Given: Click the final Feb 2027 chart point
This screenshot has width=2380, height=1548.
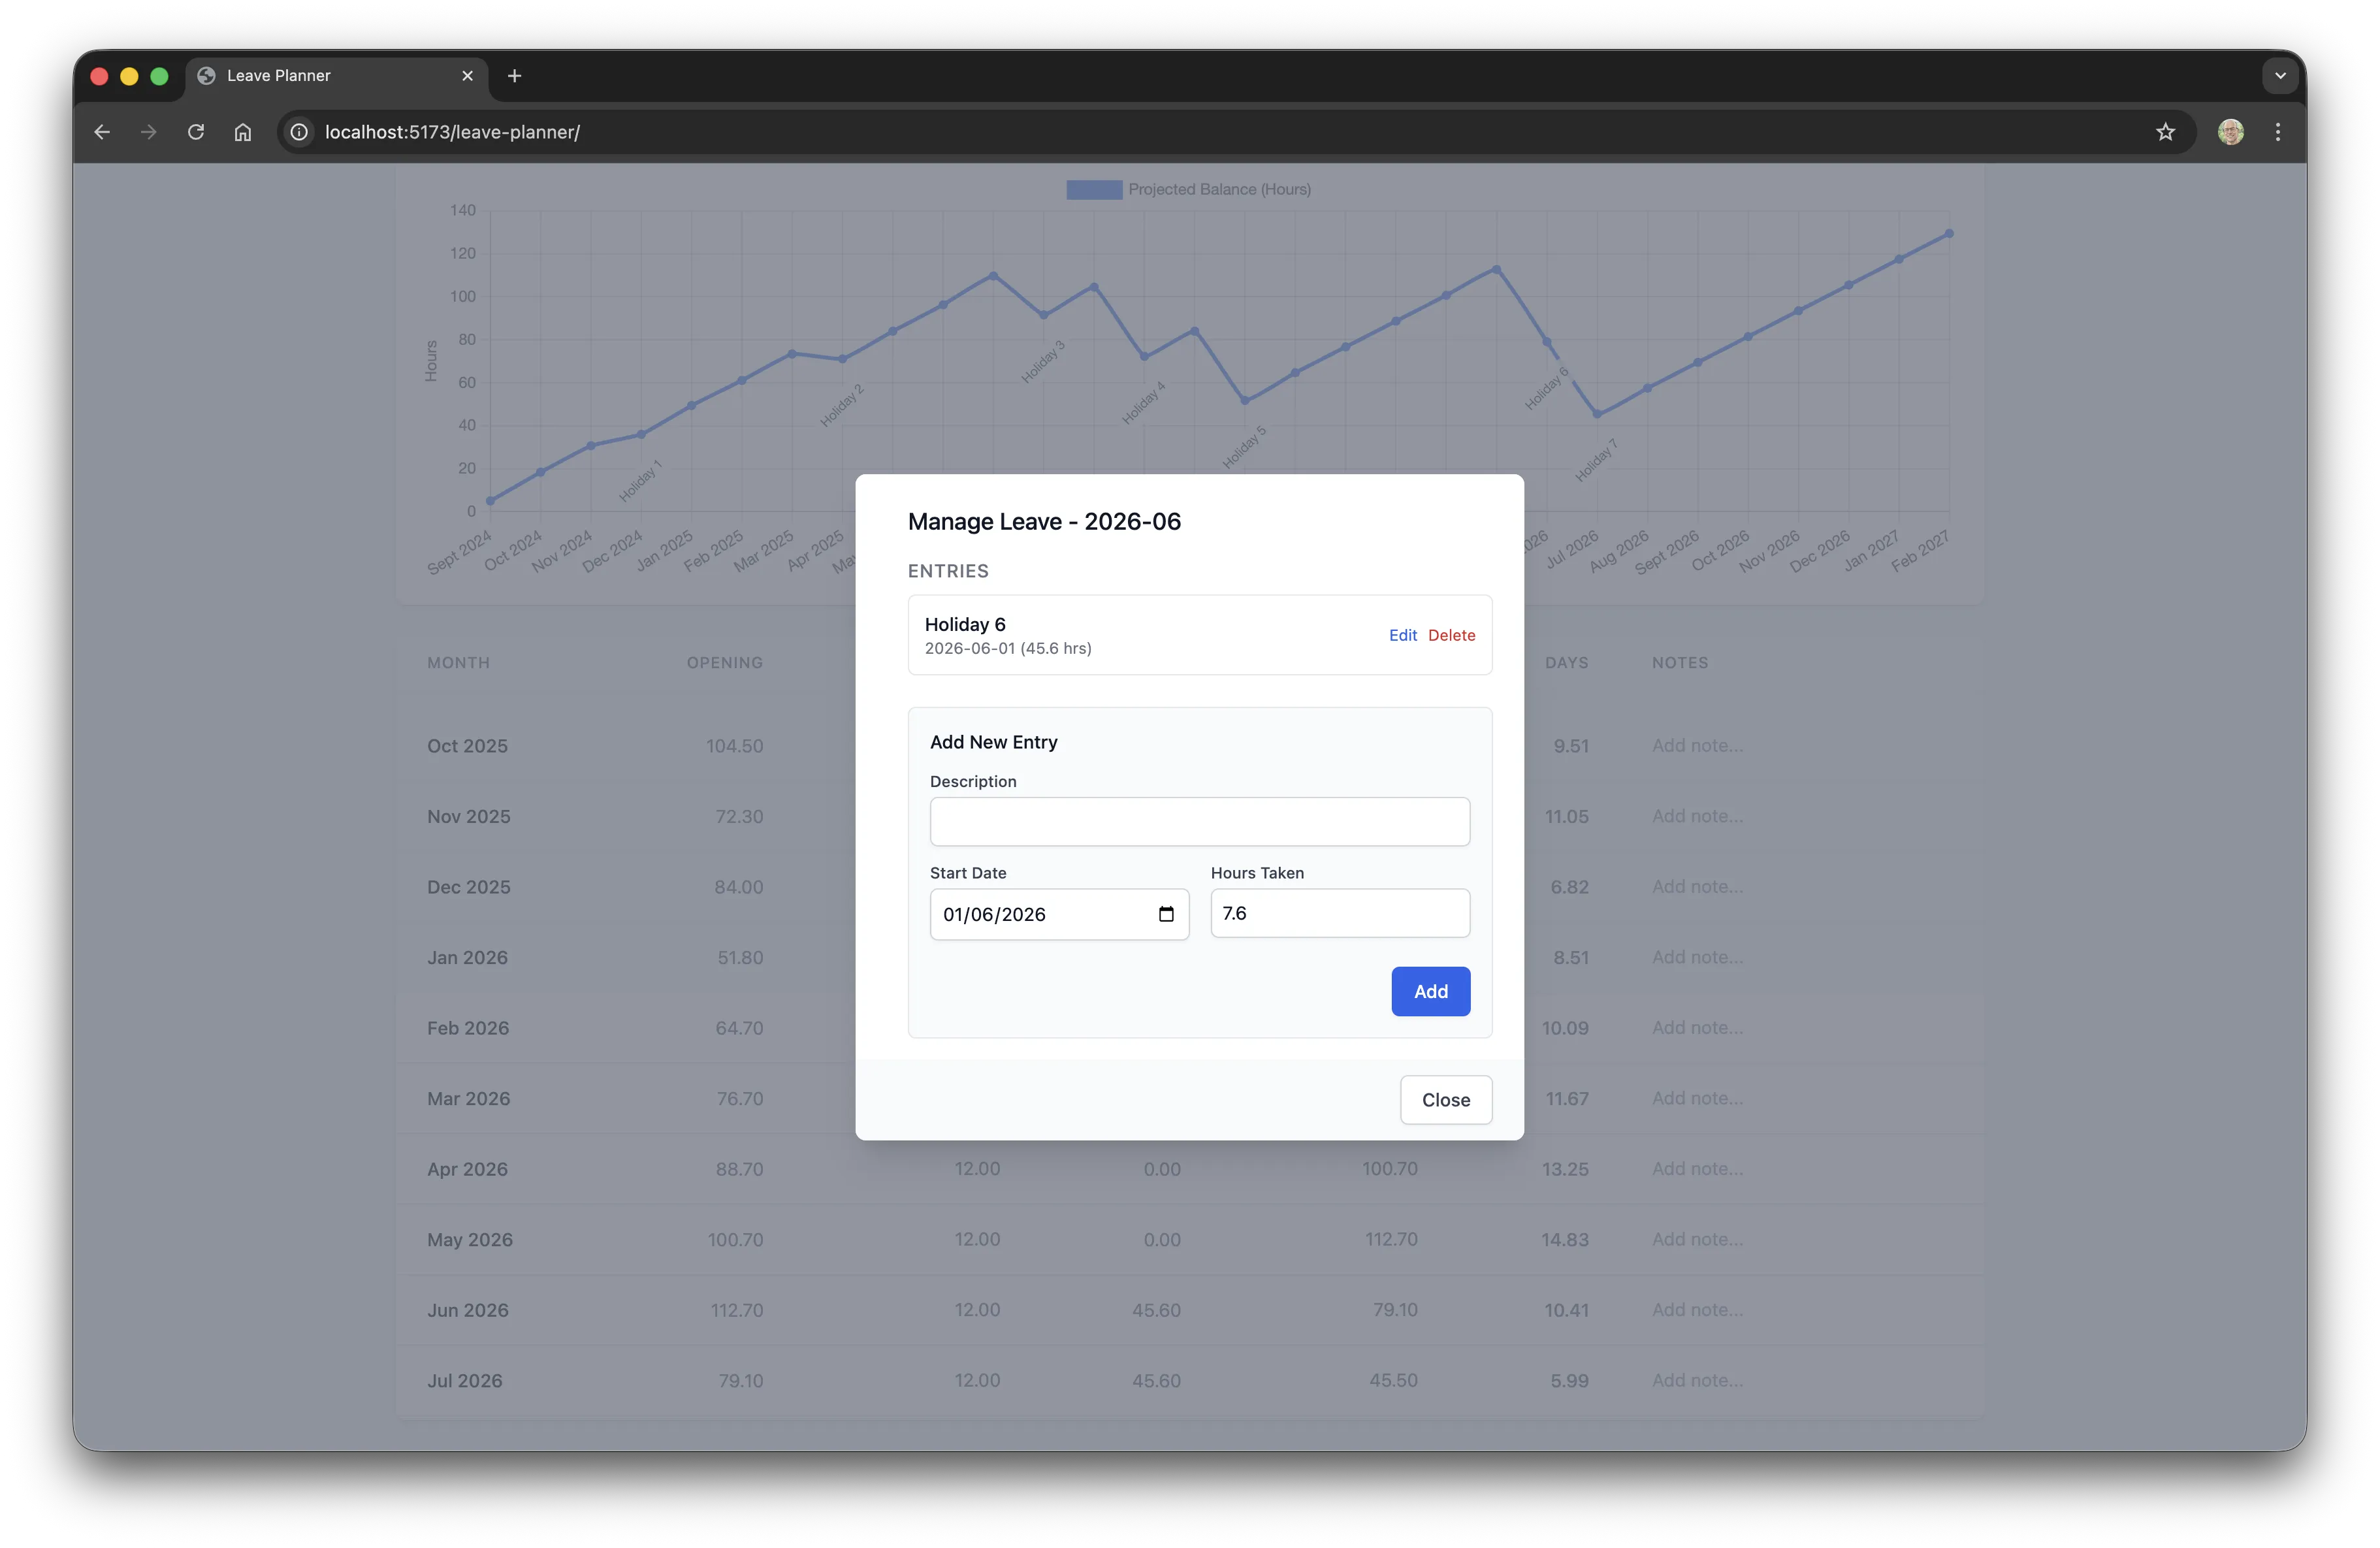Looking at the screenshot, I should [1949, 234].
